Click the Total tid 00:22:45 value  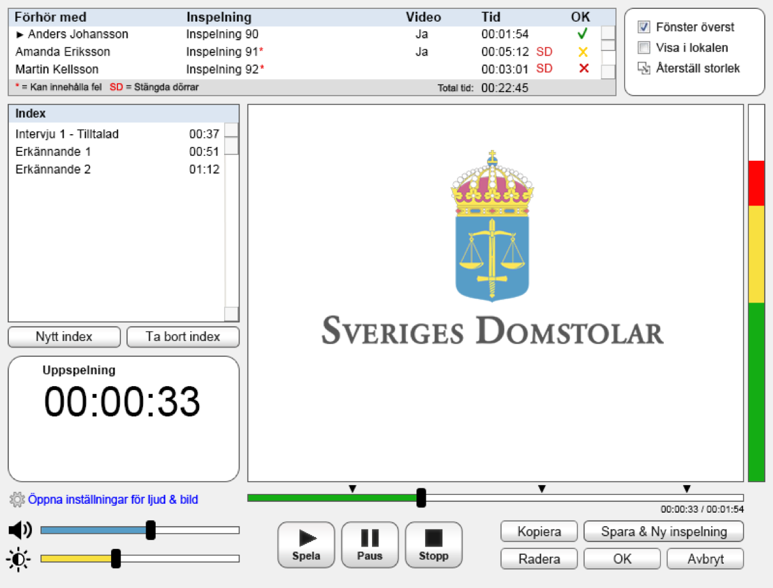tap(505, 88)
